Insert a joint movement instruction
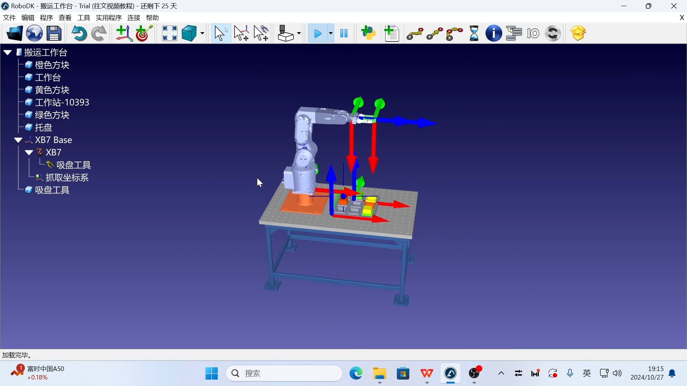687x386 pixels. (415, 34)
